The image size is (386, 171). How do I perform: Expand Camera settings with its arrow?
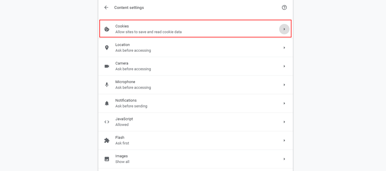(284, 66)
